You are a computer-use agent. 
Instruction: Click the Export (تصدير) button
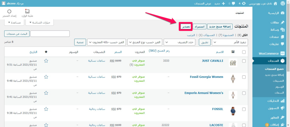coord(185,27)
